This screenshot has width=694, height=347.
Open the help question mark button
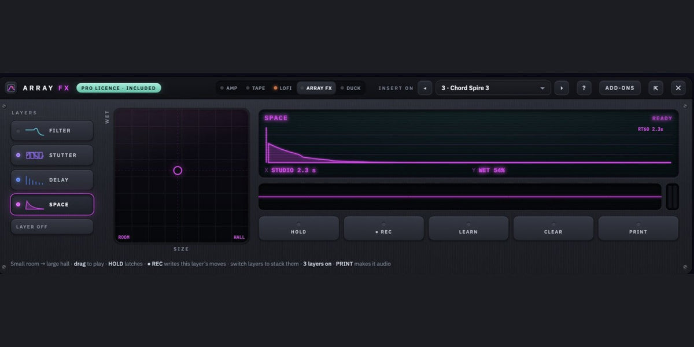pyautogui.click(x=584, y=88)
